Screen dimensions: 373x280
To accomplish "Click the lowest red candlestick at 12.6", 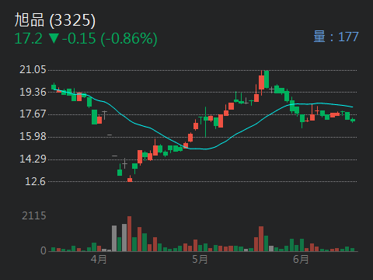I will pos(130,179).
